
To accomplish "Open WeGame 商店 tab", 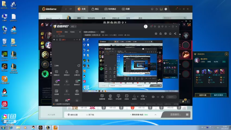I will (x=95, y=9).
